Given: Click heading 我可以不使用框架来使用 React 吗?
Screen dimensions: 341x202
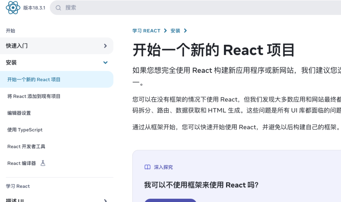Looking at the screenshot, I should (201, 185).
